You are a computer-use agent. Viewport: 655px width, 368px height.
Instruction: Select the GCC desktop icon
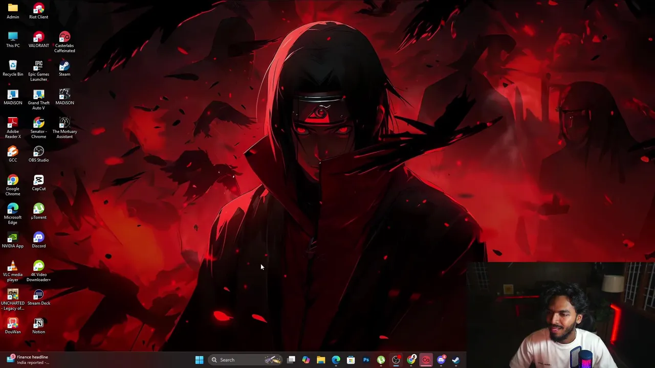tap(13, 154)
